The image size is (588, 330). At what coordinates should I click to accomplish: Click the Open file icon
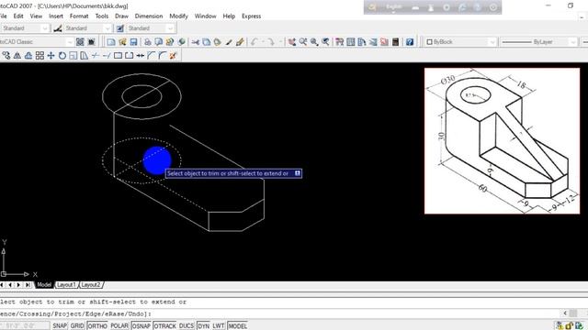[122, 42]
